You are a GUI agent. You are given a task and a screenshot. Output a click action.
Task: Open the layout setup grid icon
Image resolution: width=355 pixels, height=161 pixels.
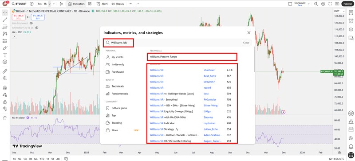point(90,4)
